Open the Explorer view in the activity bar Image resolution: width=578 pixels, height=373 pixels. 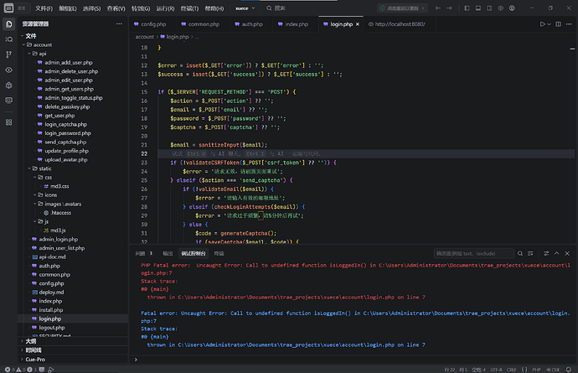(x=9, y=24)
